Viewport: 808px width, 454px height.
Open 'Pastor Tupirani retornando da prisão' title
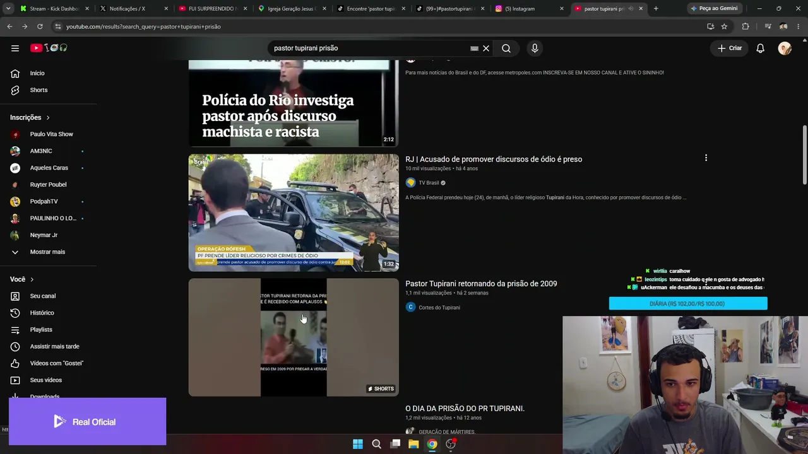[481, 284]
